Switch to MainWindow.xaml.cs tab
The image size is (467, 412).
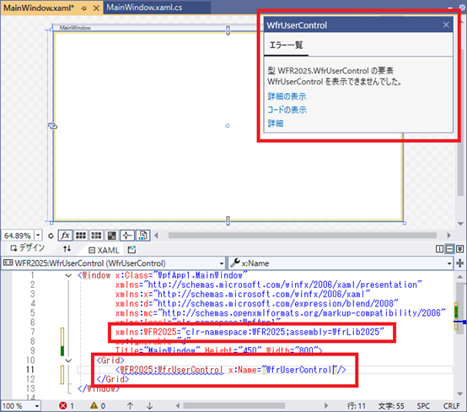(144, 8)
